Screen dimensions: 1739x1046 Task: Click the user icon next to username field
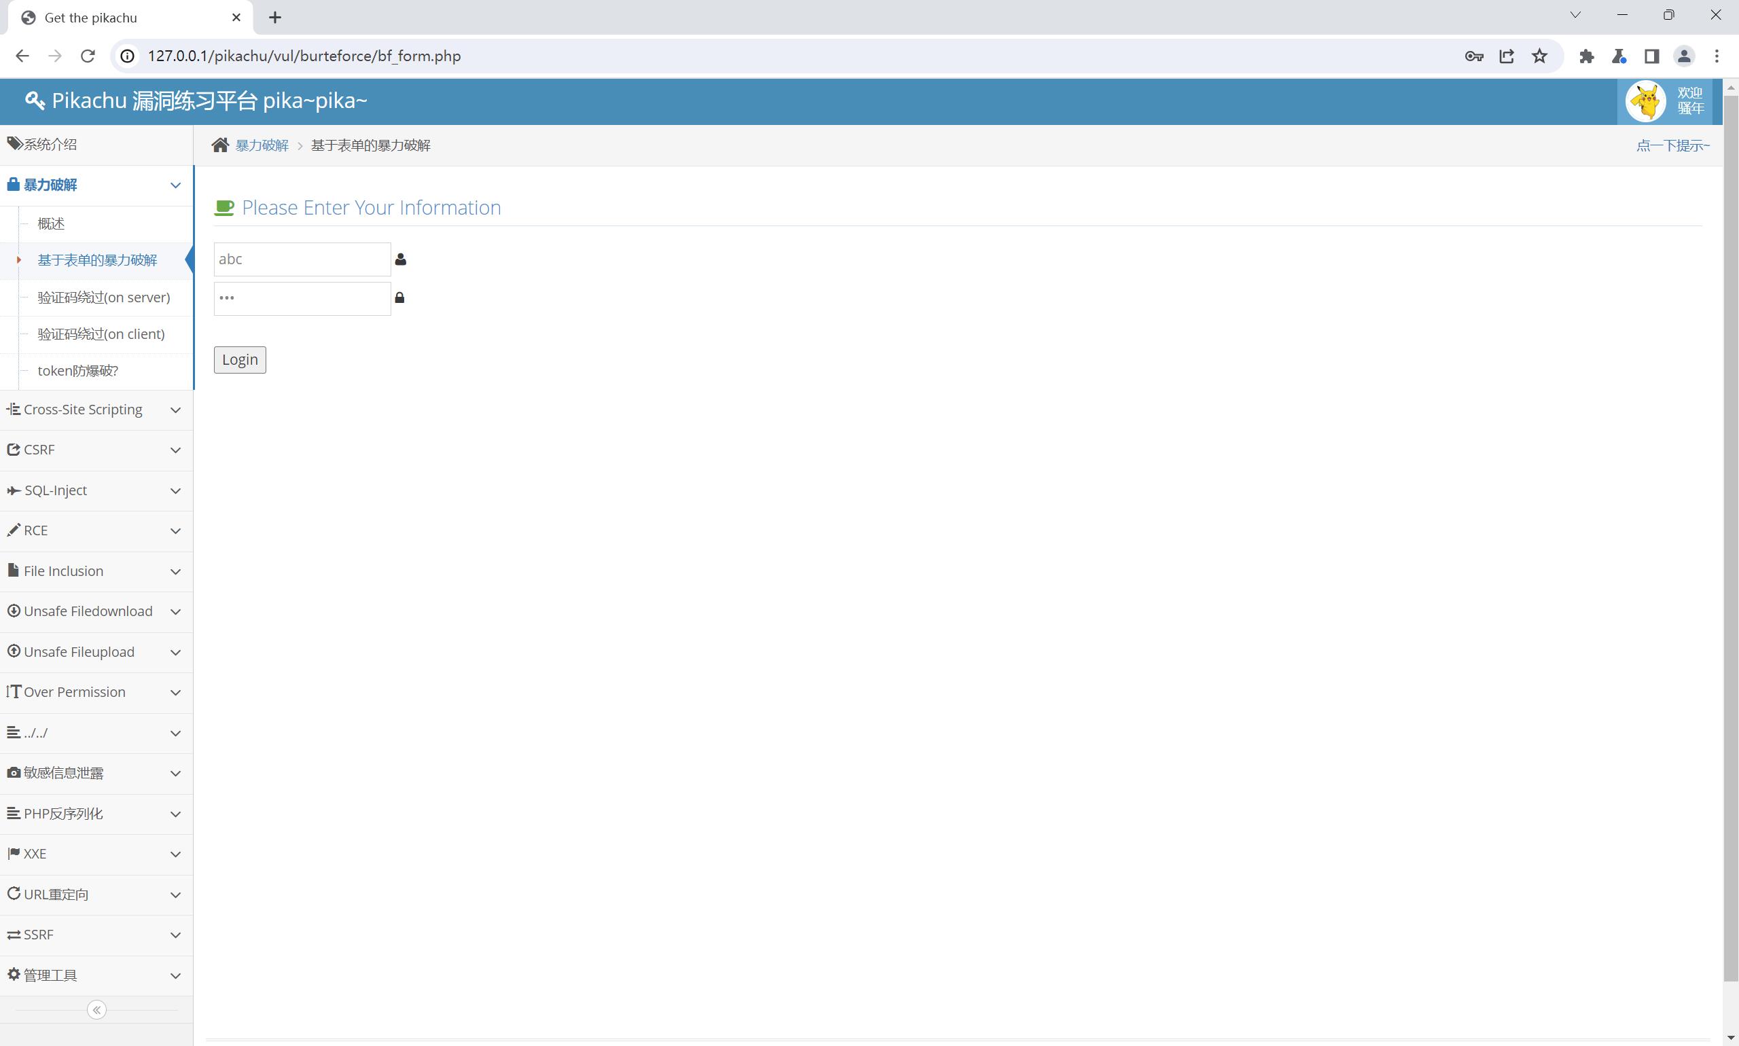click(x=400, y=259)
